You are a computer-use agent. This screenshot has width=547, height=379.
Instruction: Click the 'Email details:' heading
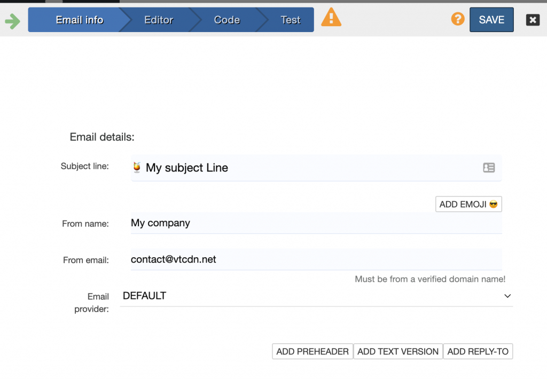click(x=102, y=137)
